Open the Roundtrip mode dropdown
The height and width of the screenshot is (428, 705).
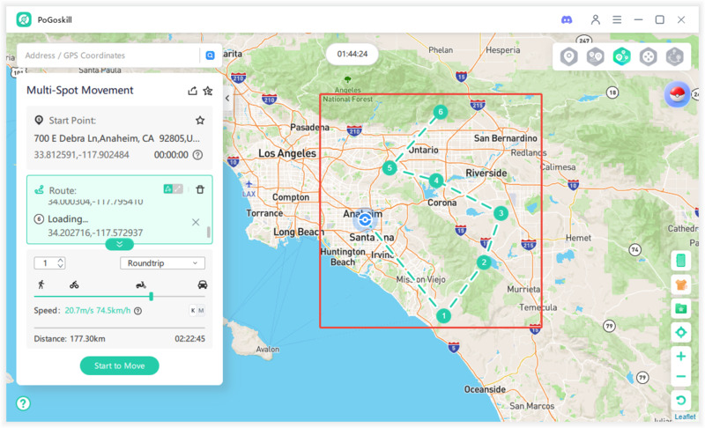tap(162, 262)
